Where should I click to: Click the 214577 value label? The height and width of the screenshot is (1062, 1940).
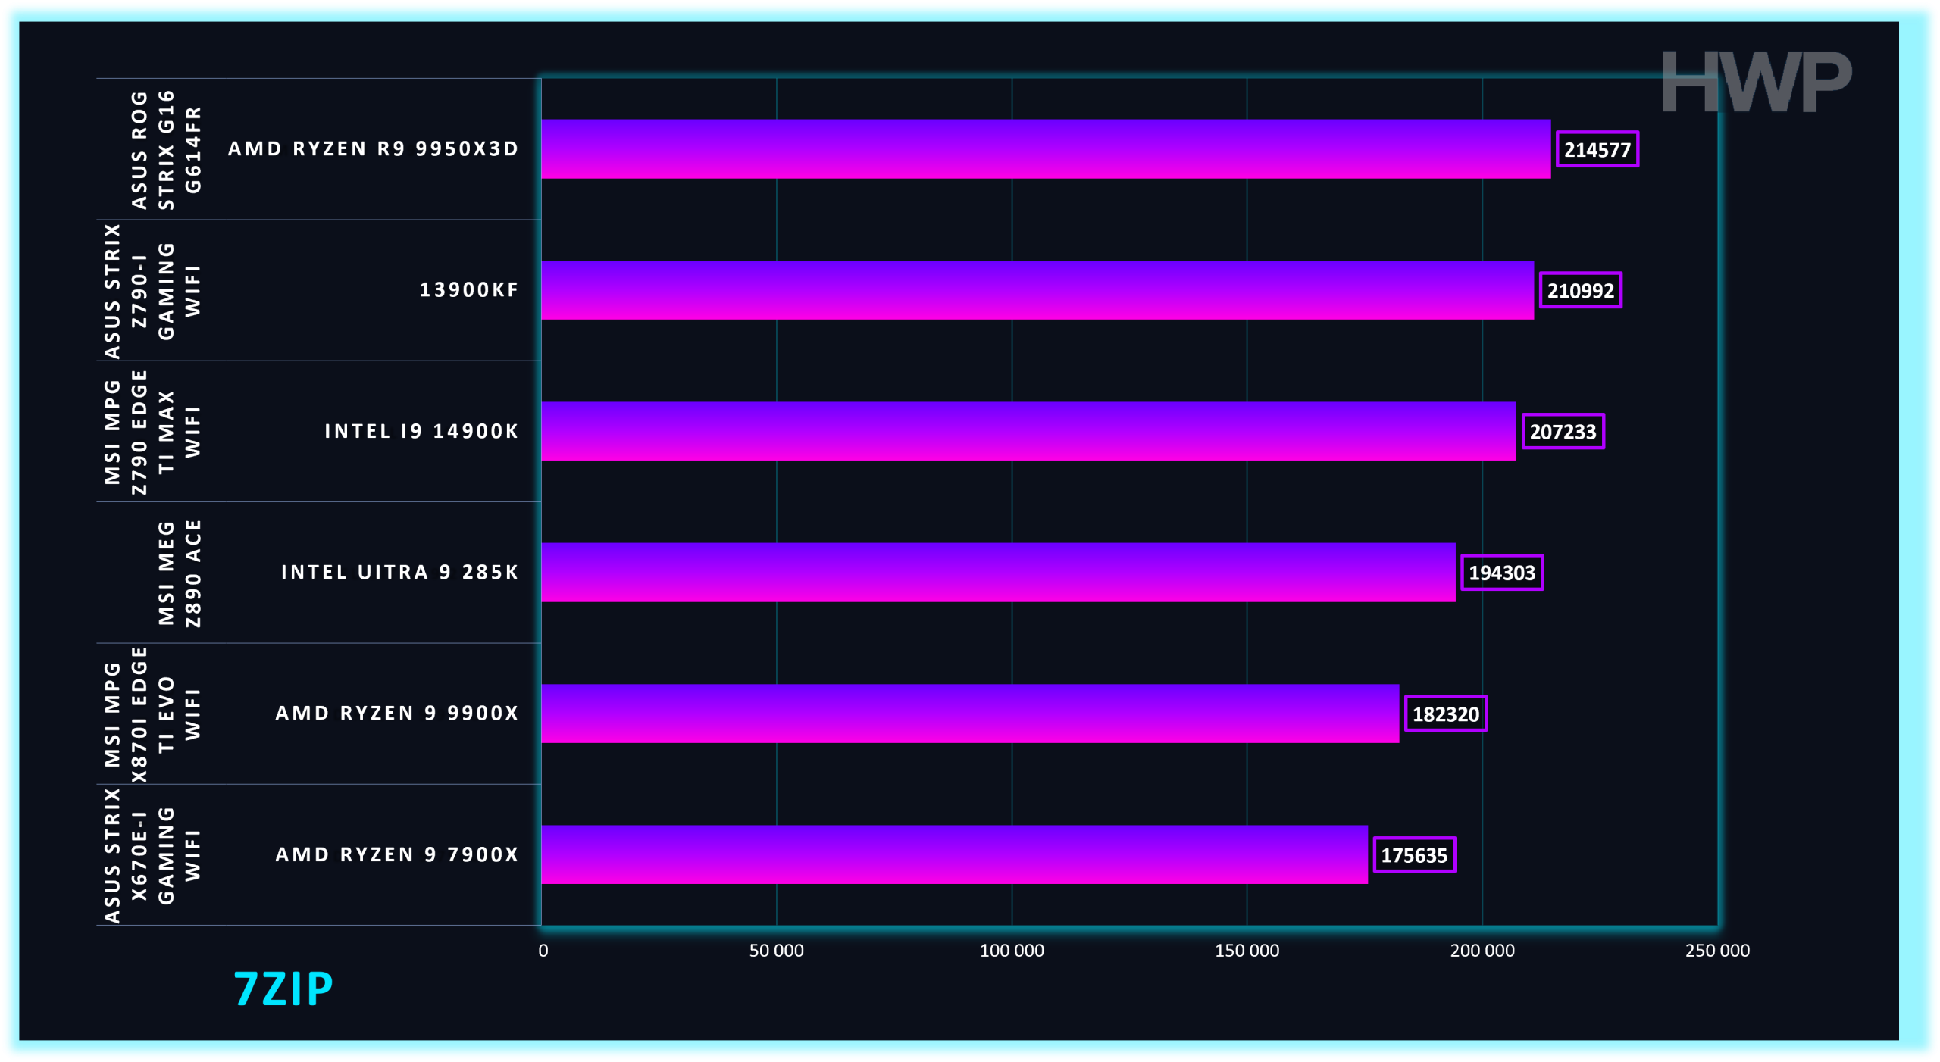[x=1597, y=149]
